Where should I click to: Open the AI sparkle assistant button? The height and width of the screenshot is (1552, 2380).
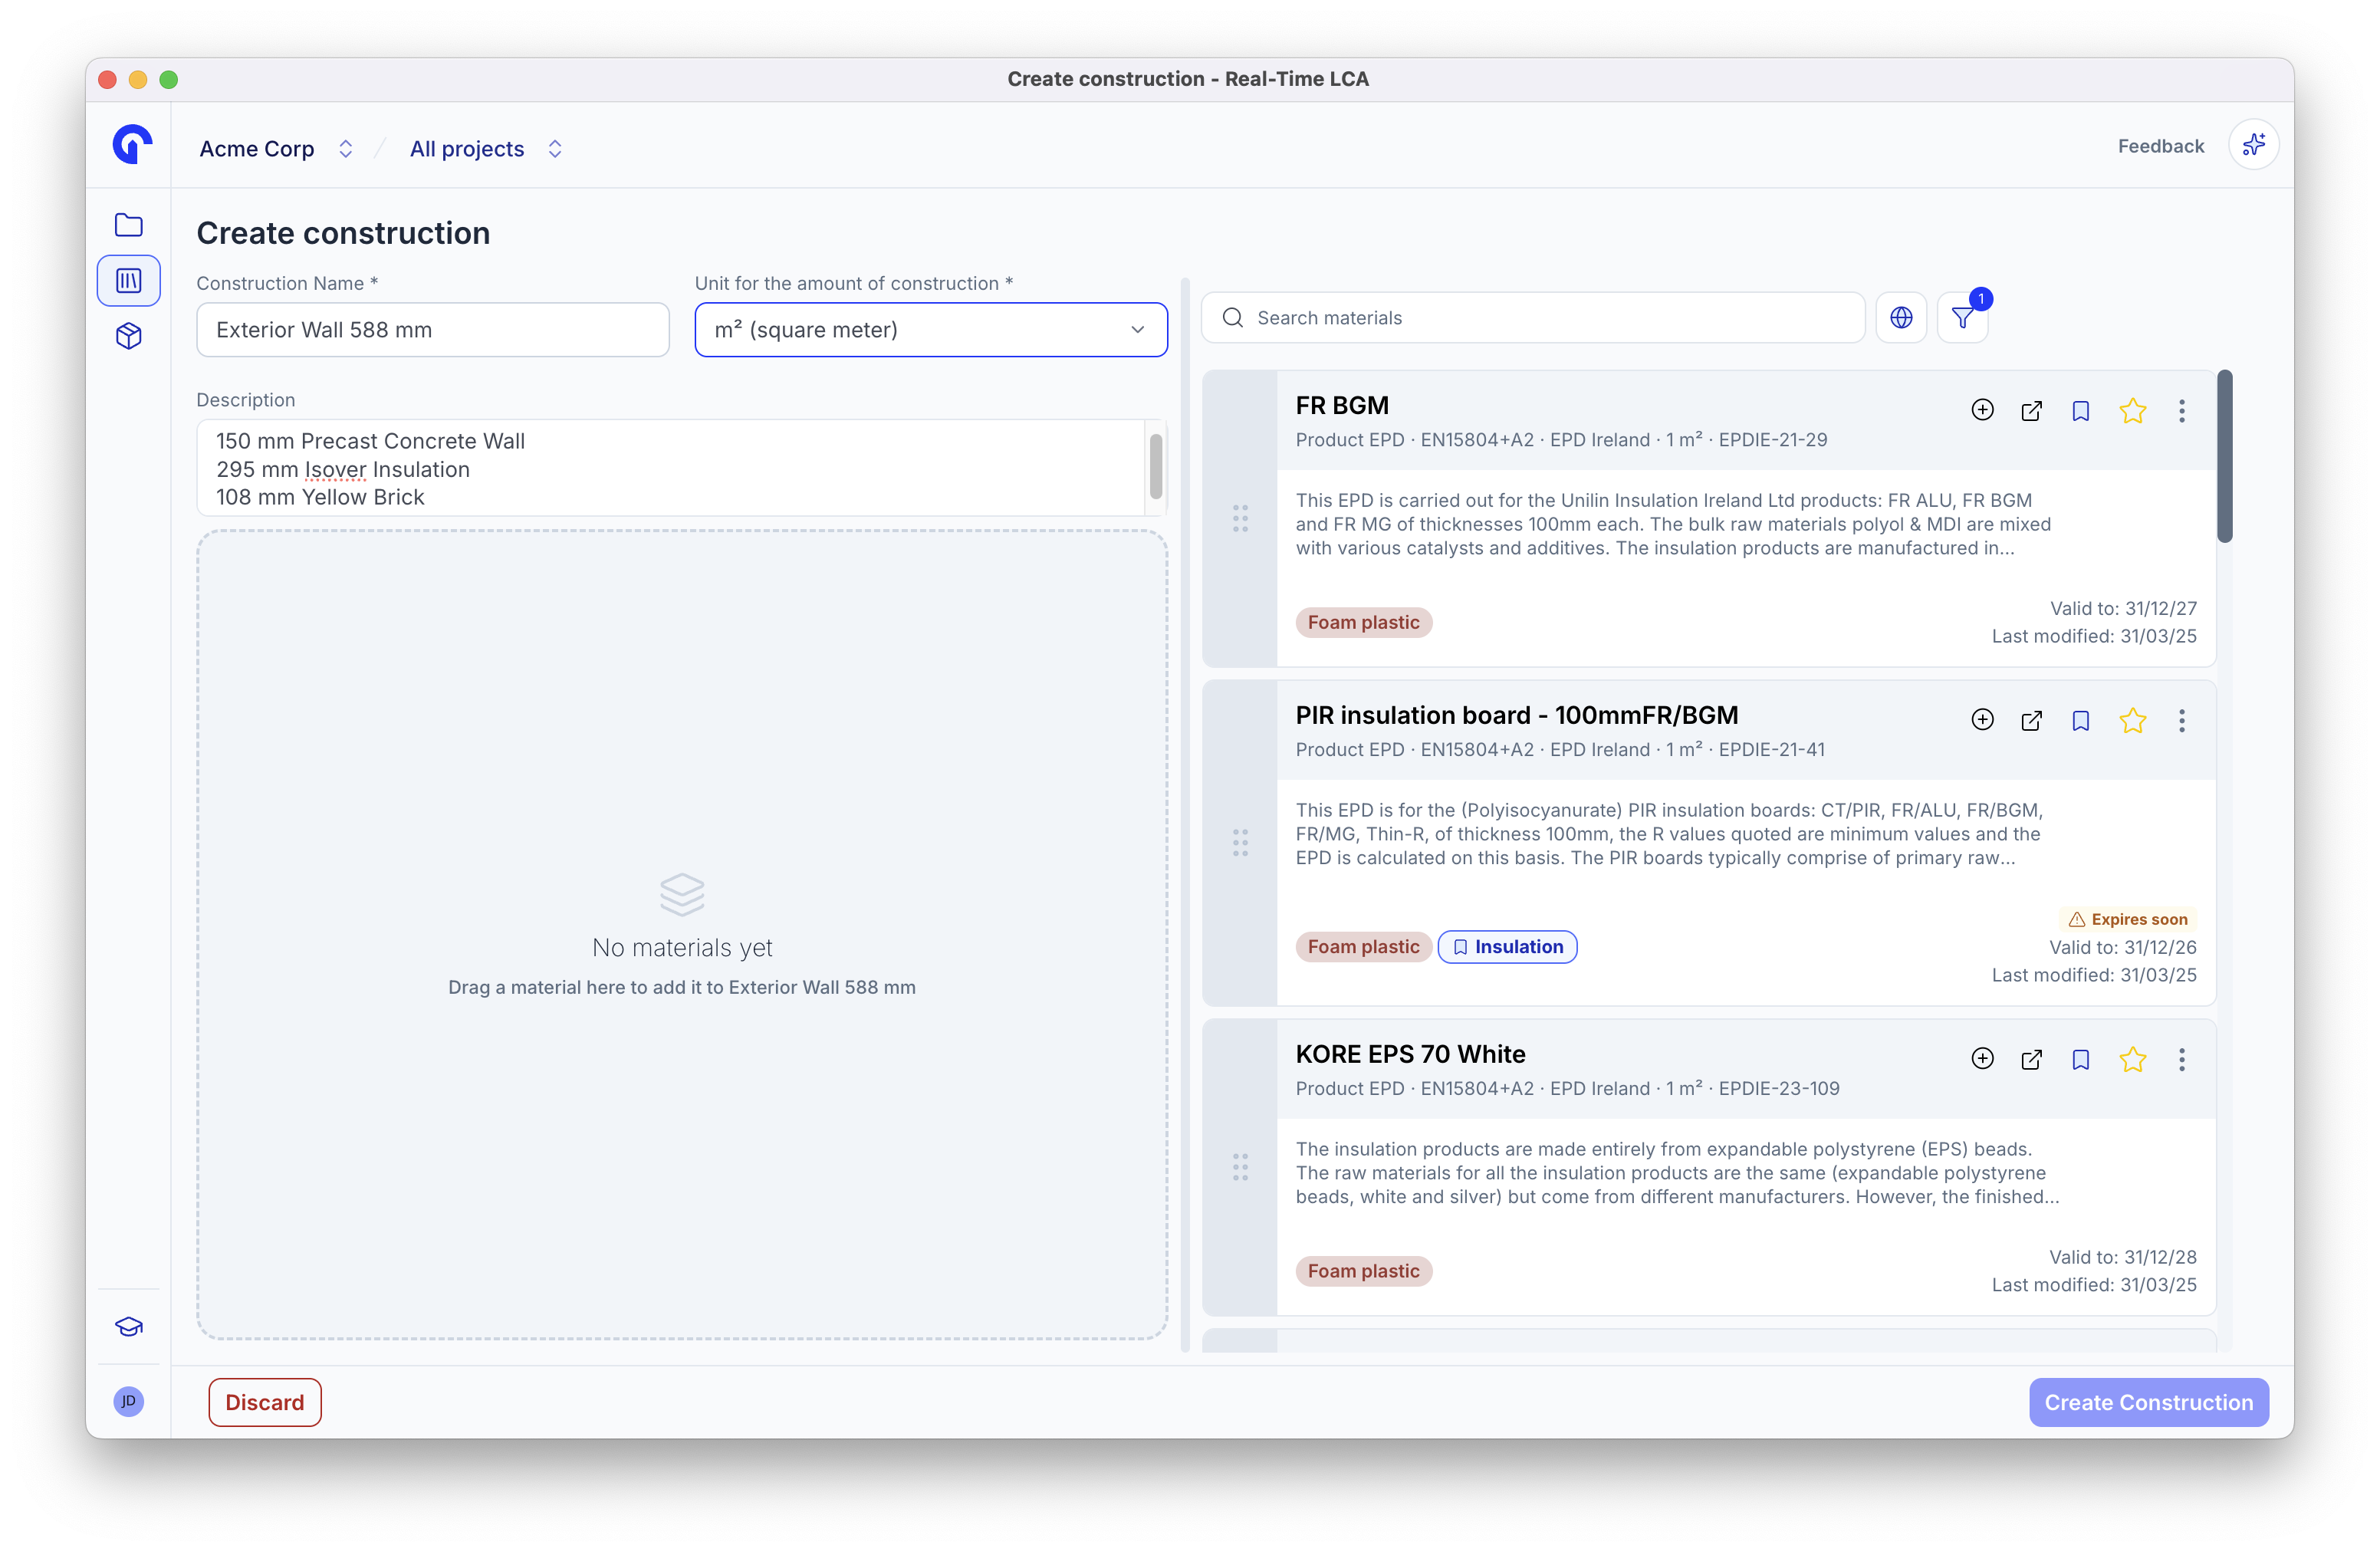point(2253,145)
